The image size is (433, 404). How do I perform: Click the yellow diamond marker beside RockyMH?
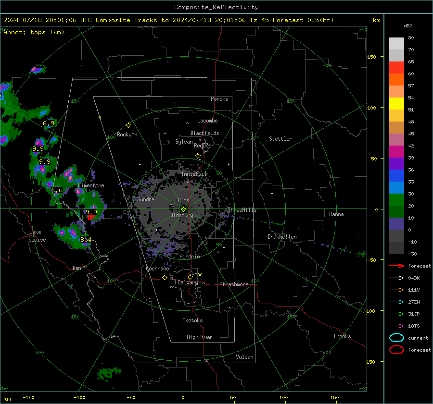[128, 125]
